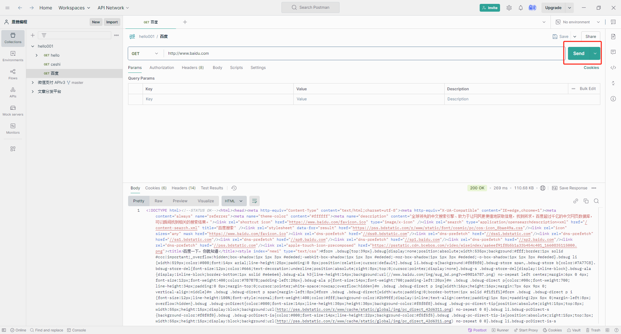This screenshot has width=621, height=334.
Task: Go forward with the right arrow
Action: click(x=31, y=8)
